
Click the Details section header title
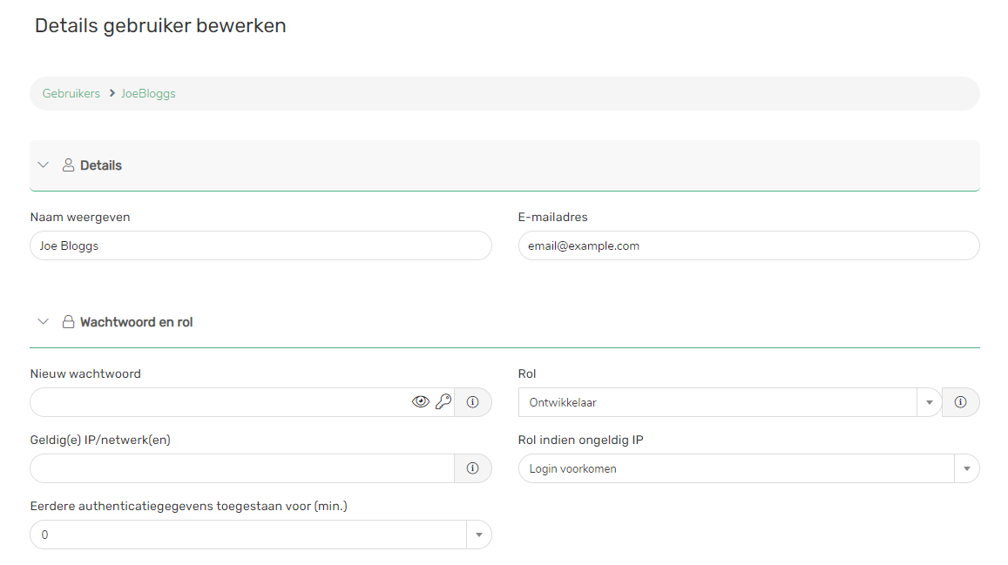[101, 165]
